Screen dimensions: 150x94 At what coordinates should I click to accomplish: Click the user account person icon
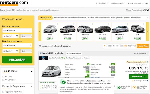147,3
